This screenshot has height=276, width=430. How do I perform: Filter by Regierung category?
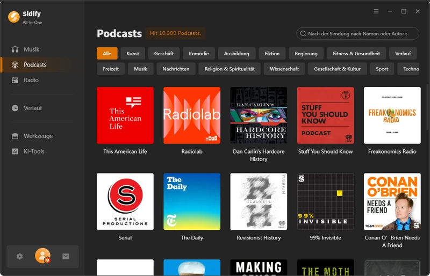point(306,54)
